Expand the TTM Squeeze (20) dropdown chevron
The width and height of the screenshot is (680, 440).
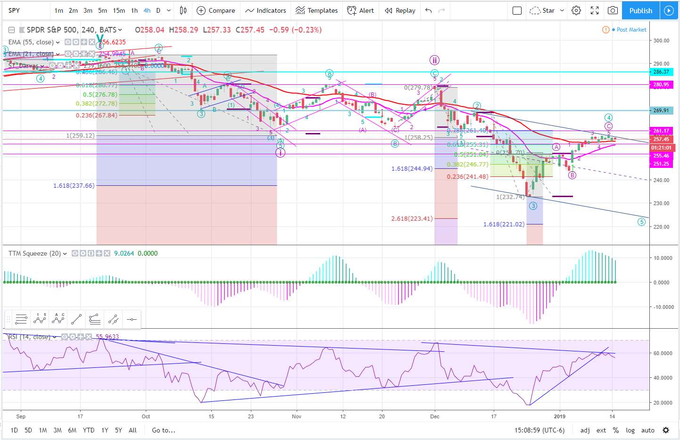point(65,254)
